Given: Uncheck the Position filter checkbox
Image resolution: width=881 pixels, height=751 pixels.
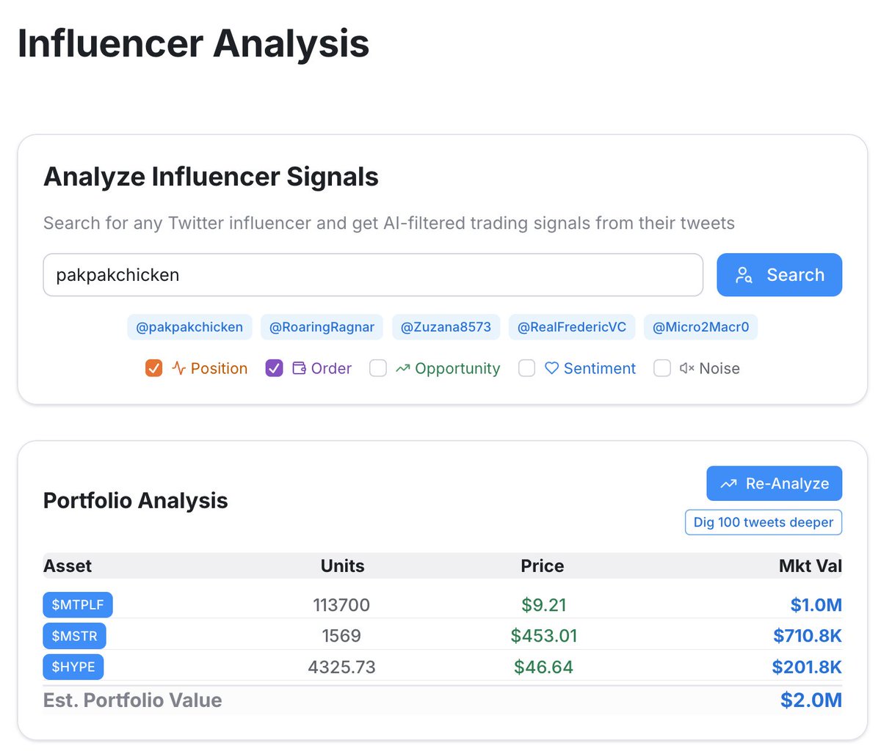Looking at the screenshot, I should pyautogui.click(x=153, y=368).
